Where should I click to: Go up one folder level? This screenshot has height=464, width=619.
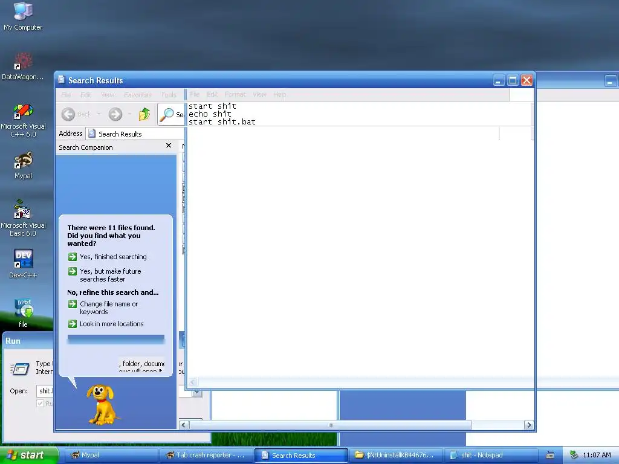pos(144,114)
